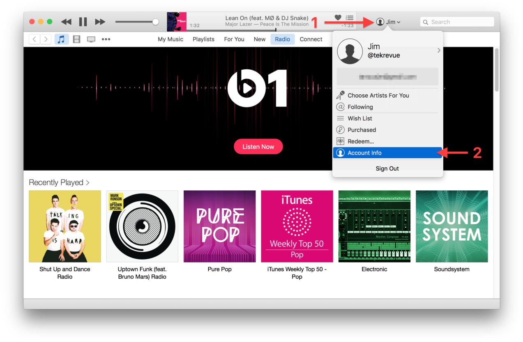Click the blurred account email field
The image size is (523, 342).
tap(387, 77)
